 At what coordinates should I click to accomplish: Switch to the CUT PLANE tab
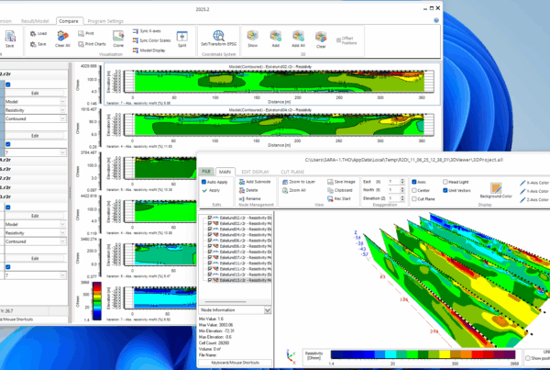[292, 172]
